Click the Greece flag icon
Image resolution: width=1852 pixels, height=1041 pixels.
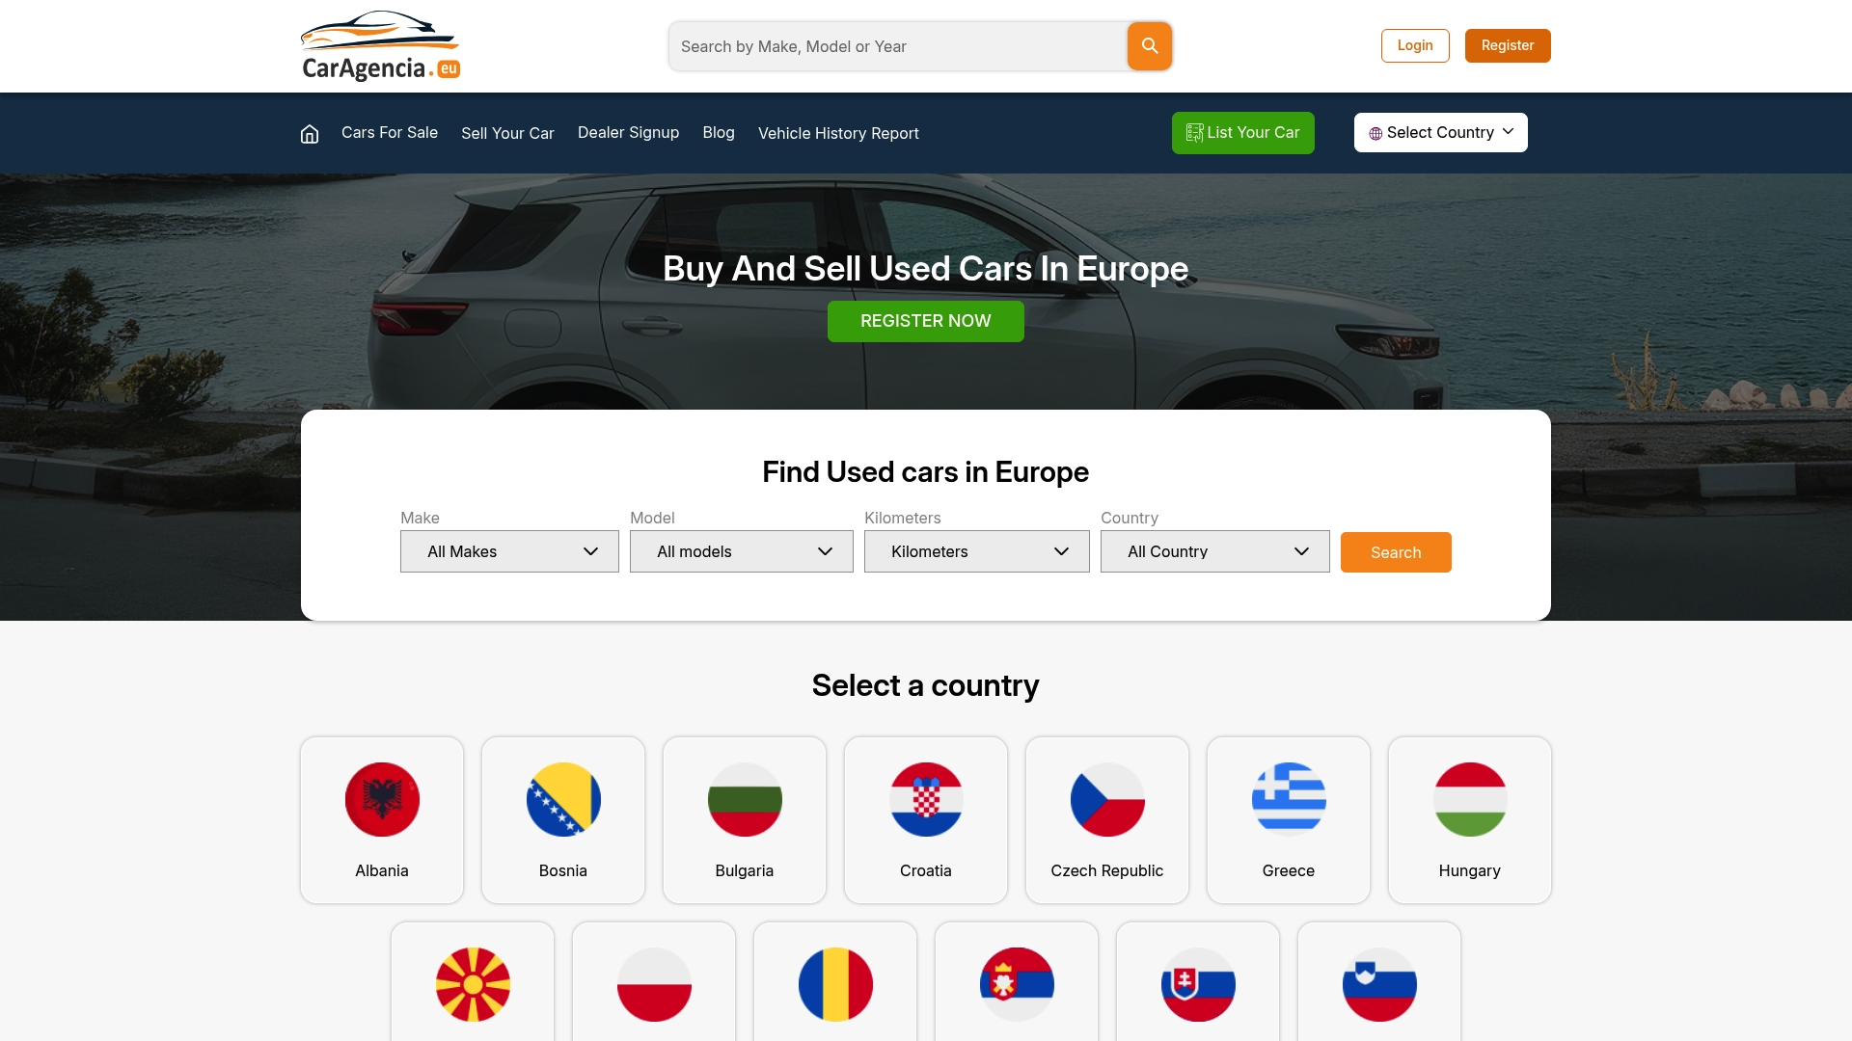1289,799
